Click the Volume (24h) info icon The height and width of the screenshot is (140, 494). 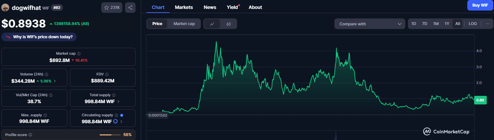pos(46,74)
